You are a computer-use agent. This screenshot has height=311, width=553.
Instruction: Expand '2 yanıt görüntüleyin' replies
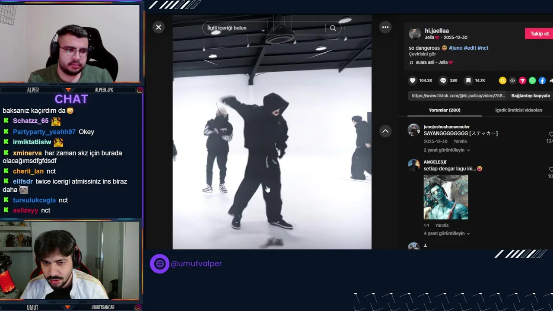click(x=446, y=150)
